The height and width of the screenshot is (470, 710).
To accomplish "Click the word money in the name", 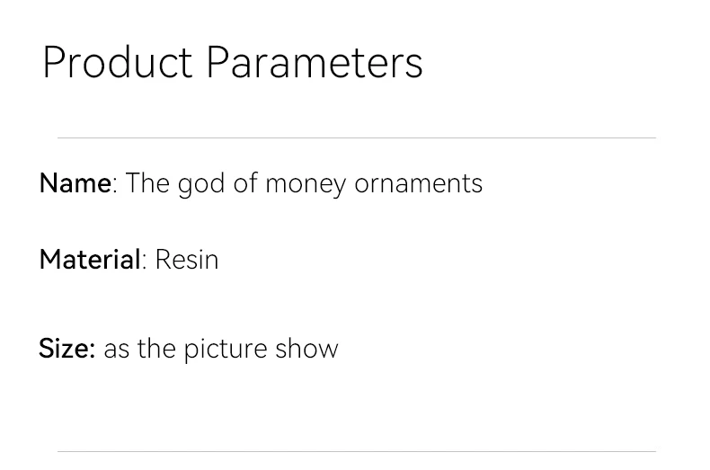I will pos(306,185).
